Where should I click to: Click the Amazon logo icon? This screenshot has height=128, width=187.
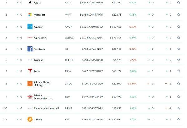[30, 27]
